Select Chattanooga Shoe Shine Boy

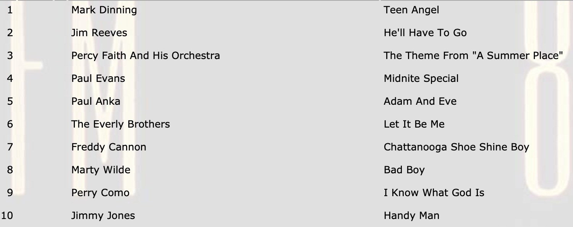(x=456, y=147)
